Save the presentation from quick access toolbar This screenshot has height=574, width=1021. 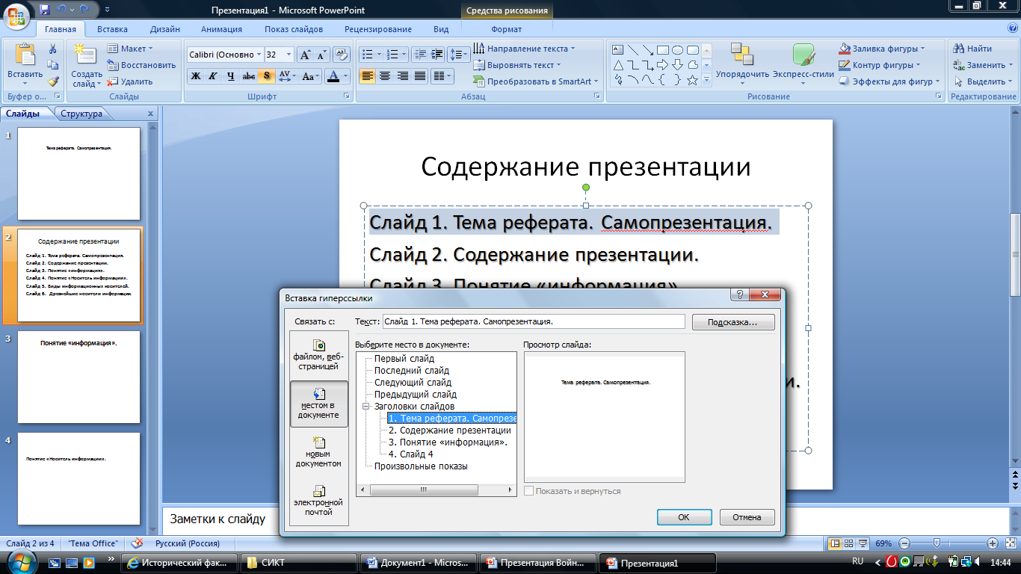click(x=45, y=10)
